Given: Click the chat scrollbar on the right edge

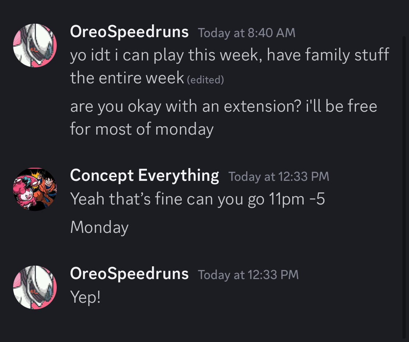Looking at the screenshot, I should point(404,188).
